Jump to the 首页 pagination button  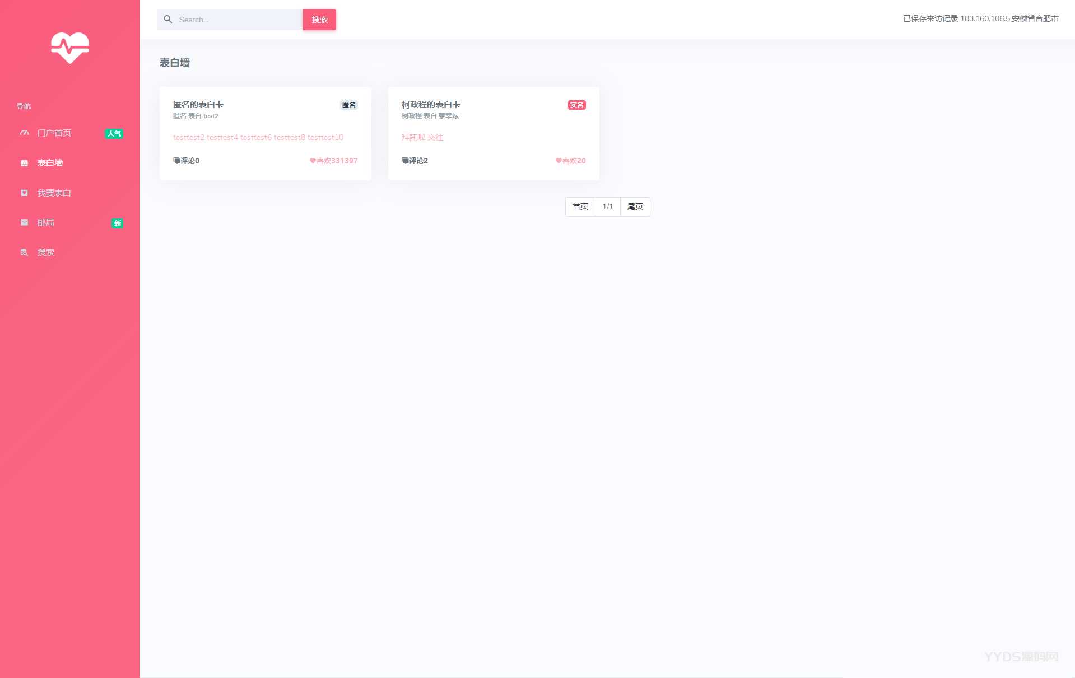tap(580, 207)
